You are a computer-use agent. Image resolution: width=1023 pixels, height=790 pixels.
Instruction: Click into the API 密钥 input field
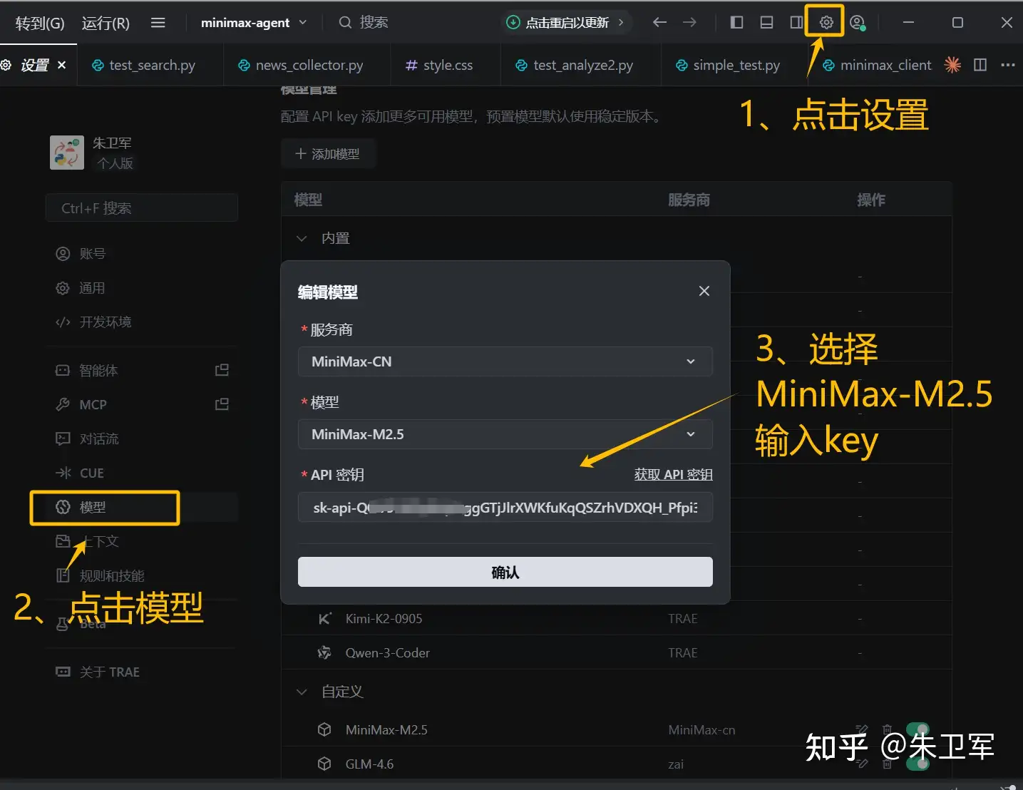(x=505, y=507)
